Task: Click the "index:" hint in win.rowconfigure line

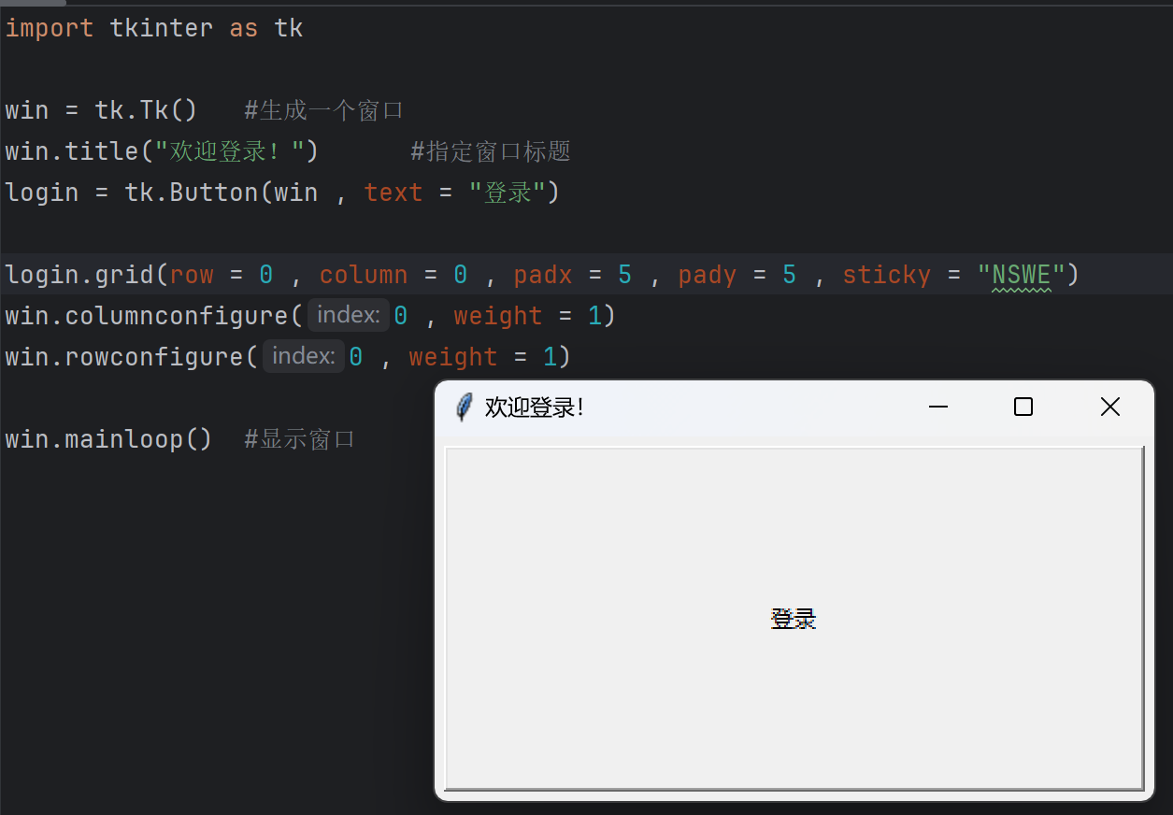Action: tap(304, 357)
